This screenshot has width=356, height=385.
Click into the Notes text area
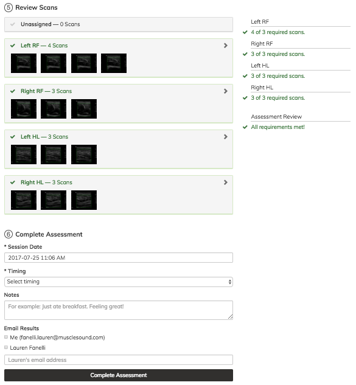[119, 310]
